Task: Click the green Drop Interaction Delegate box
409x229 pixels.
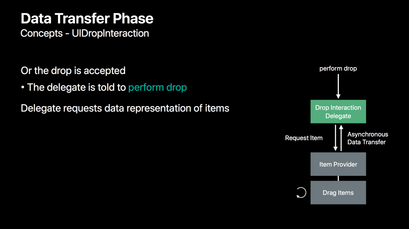Action: click(x=338, y=111)
